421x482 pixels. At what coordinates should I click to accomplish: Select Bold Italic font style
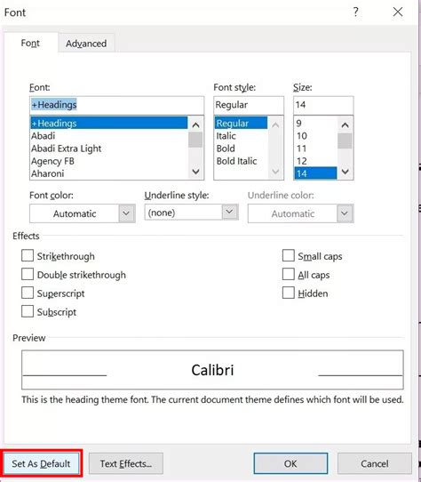pyautogui.click(x=241, y=161)
